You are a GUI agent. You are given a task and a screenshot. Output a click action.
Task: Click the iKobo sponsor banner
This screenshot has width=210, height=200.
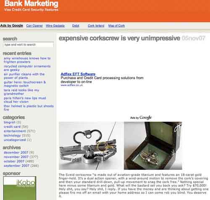click(x=20, y=188)
